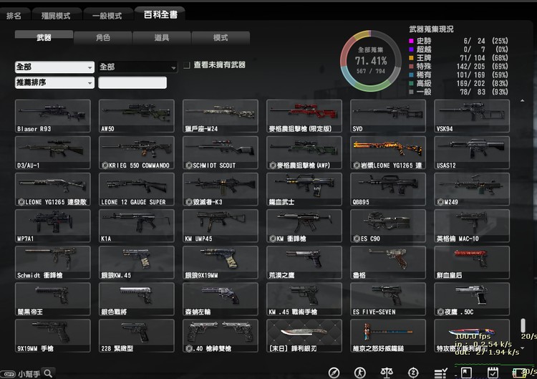Select the Schmidt 衝鋒槍 card
Image resolution: width=537 pixels, height=379 pixels.
click(x=53, y=262)
